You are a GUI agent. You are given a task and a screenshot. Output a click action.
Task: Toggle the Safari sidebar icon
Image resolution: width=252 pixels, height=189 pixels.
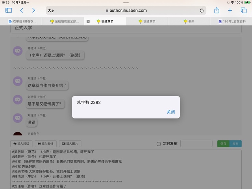(x=9, y=11)
